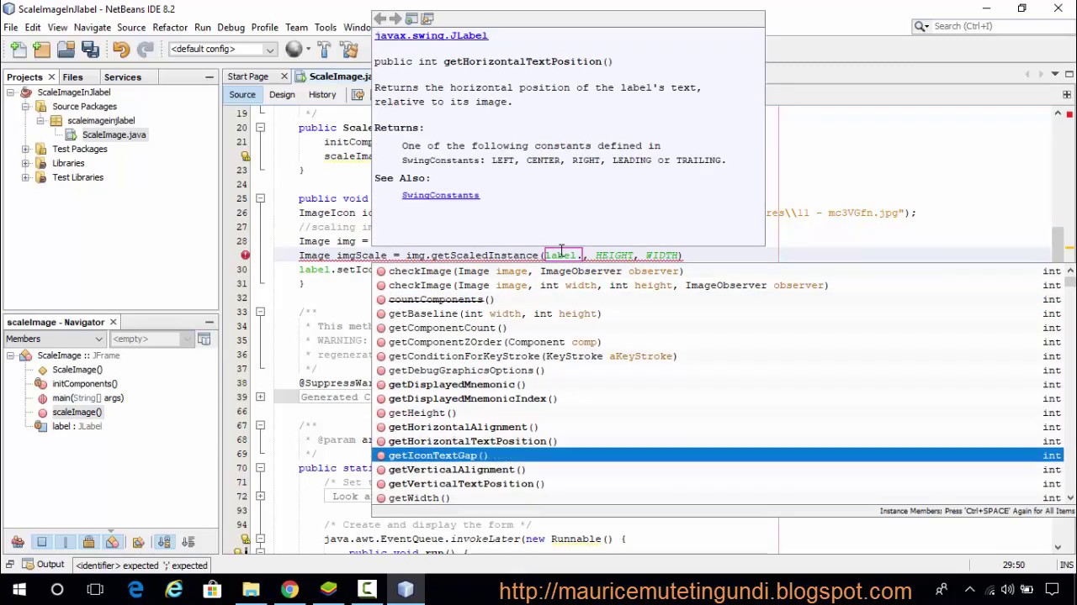Screen dimensions: 1077x605
Task: Click the Clean and Build icon
Action: click(349, 50)
